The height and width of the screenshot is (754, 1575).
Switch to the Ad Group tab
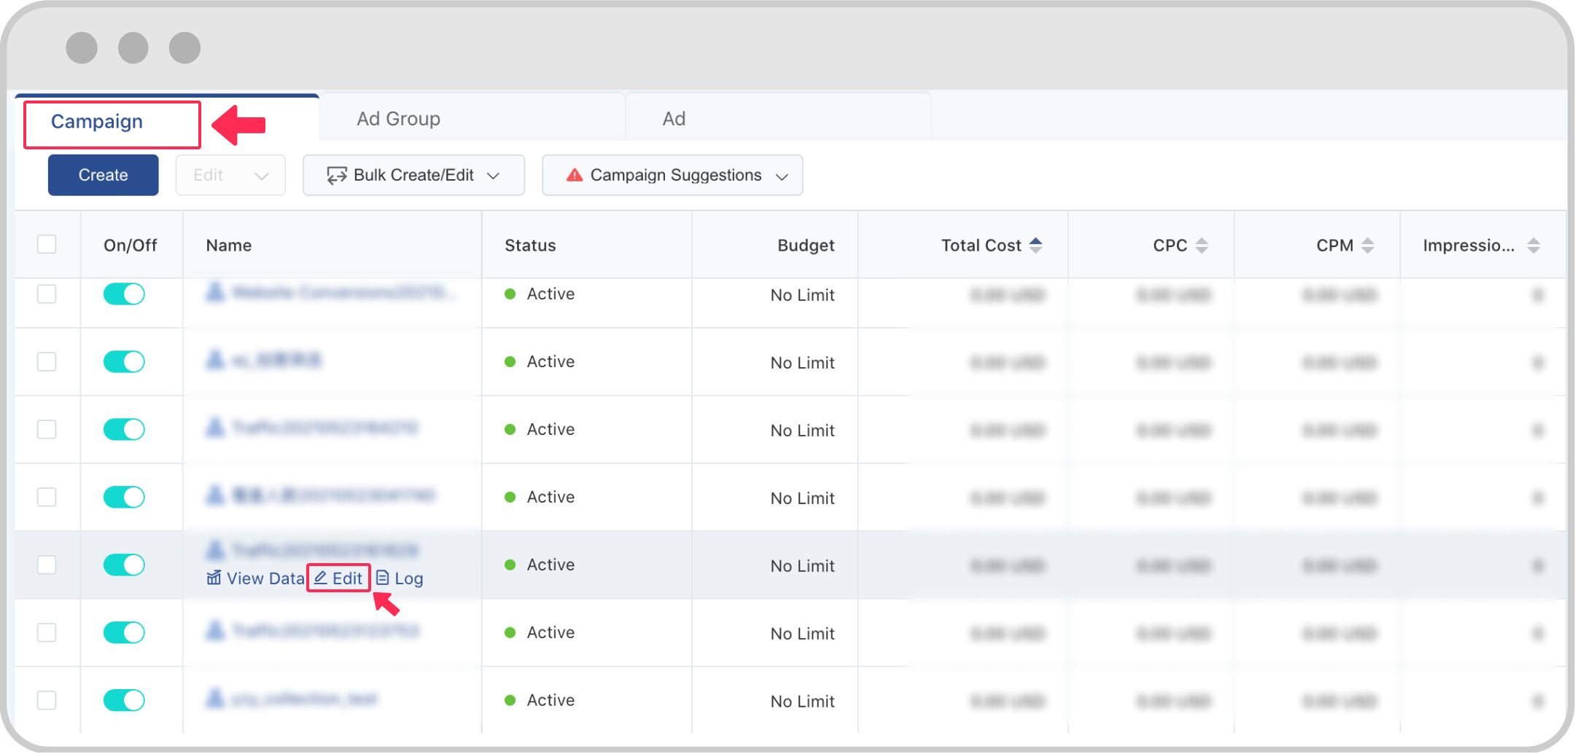tap(398, 119)
